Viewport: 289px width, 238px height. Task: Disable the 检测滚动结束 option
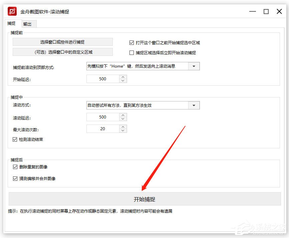15,140
